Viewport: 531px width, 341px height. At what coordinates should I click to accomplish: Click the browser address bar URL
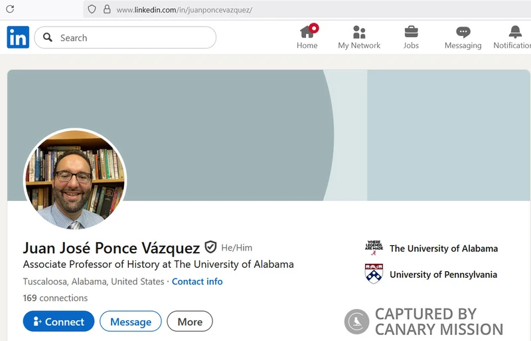pos(185,10)
